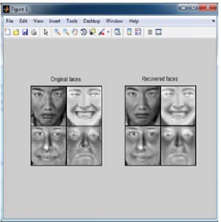Save the figure using the floppy icon
Screen dimensions: 221x222
coord(25,32)
